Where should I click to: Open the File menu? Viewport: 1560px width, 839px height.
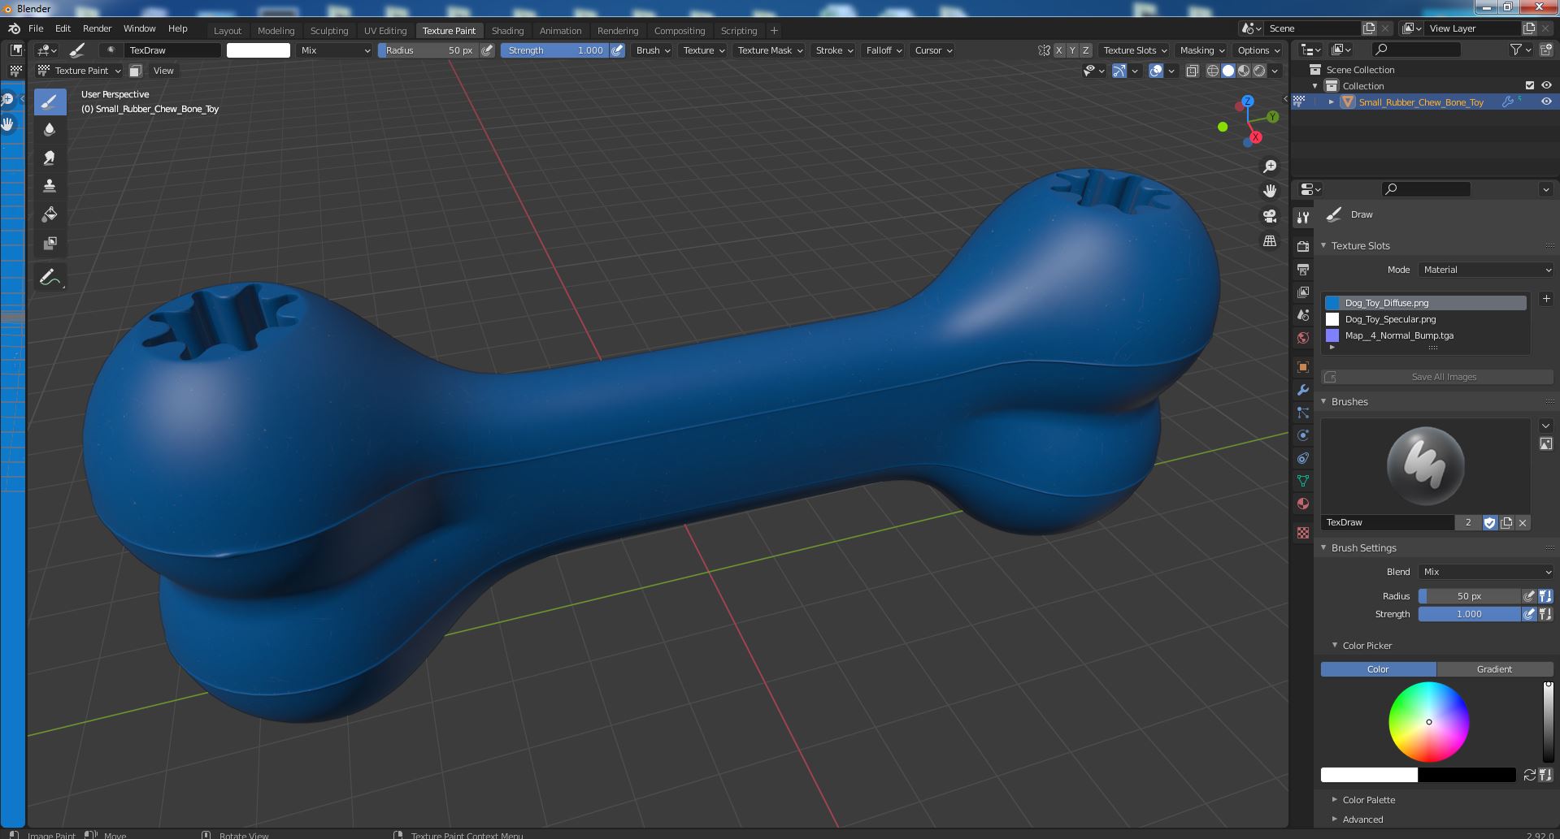[x=36, y=28]
